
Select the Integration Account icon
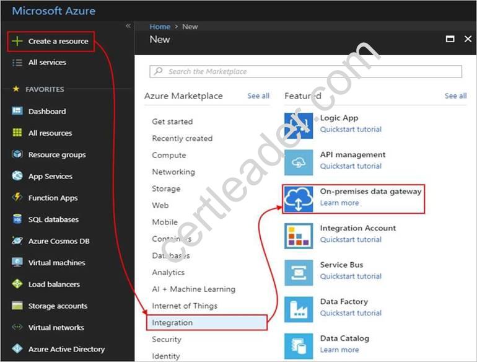[x=299, y=236]
